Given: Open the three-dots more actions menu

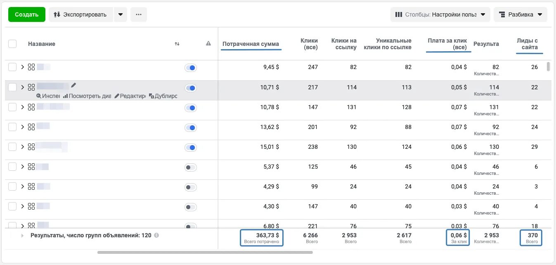Looking at the screenshot, I should (x=139, y=14).
